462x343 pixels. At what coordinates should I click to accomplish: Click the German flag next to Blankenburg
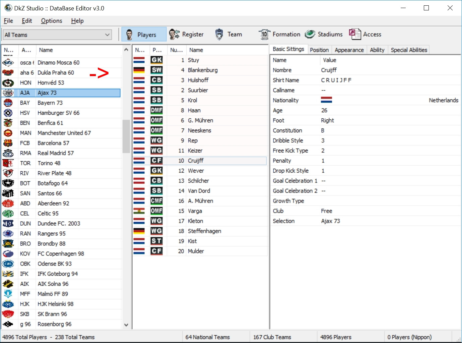(139, 70)
